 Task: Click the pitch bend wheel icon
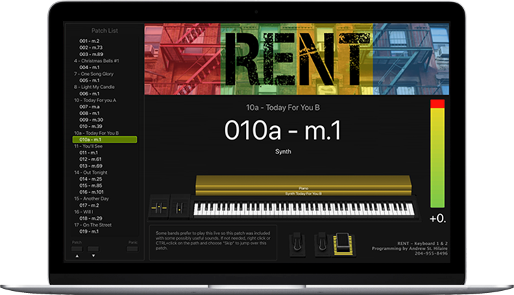[159, 207]
